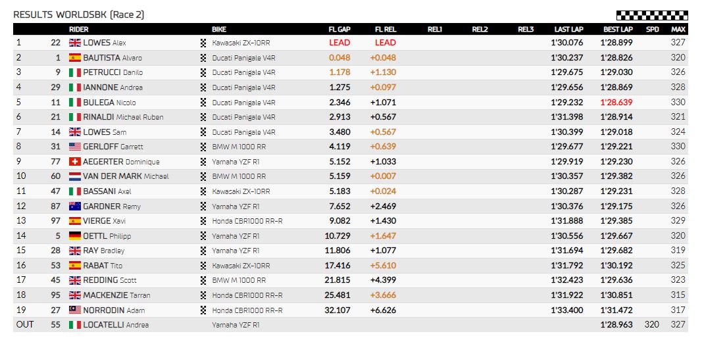Viewport: 702px width, 340px height.
Task: Open rider BULEGA Nicolo's name
Action: tap(109, 103)
